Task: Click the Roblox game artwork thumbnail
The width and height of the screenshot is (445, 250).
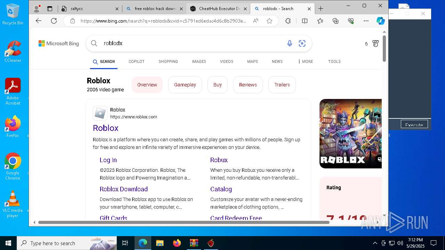Action: (350, 134)
